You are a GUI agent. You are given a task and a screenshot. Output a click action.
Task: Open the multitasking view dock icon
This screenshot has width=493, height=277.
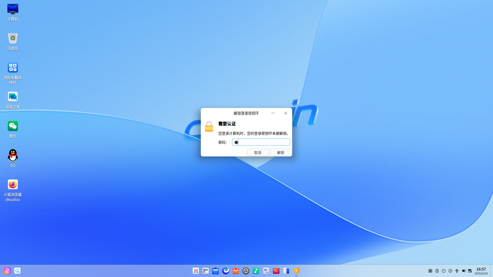click(x=206, y=271)
